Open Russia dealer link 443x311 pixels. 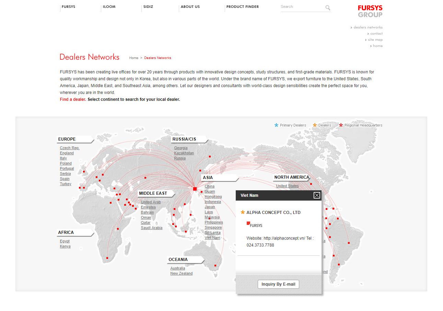pyautogui.click(x=180, y=158)
